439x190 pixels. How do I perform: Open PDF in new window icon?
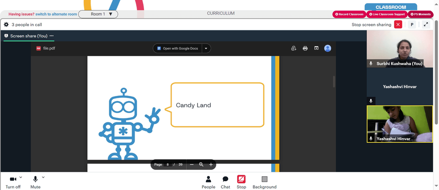[317, 48]
